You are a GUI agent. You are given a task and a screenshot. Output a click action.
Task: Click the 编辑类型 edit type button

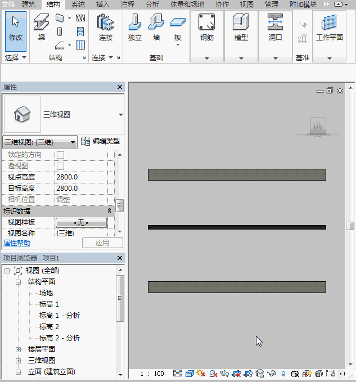[x=101, y=141]
